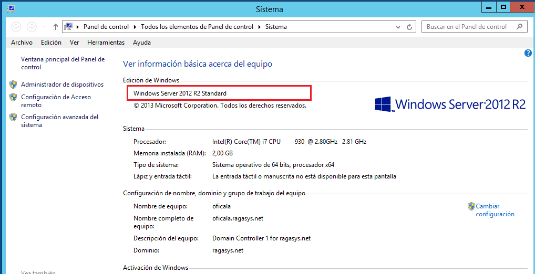Click shield icon beside Administrador de dispositivos
This screenshot has width=535, height=274.
[x=13, y=85]
